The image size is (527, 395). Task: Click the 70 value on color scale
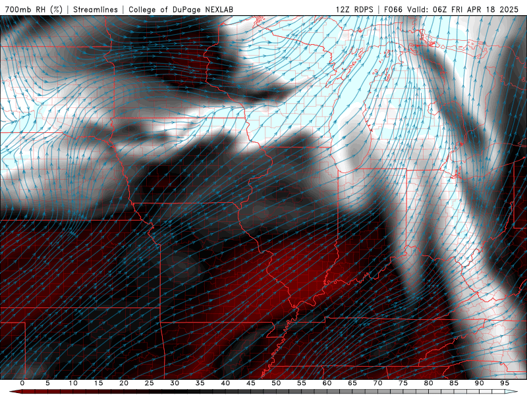tap(377, 383)
